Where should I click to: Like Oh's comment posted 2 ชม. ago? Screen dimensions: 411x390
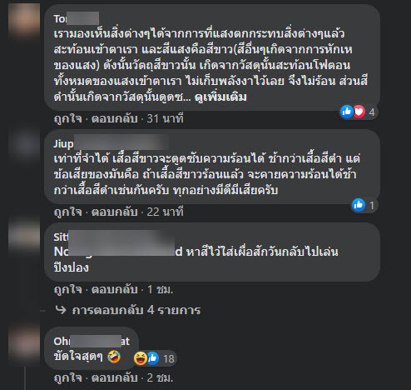tap(68, 377)
